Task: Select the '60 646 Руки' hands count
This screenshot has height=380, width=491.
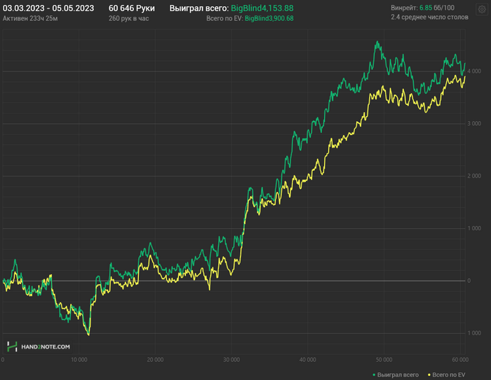Action: (132, 8)
